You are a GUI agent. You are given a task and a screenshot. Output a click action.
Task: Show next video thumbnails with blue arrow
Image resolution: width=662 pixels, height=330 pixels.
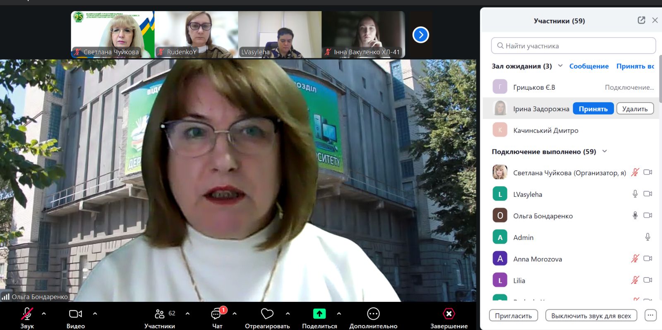420,35
